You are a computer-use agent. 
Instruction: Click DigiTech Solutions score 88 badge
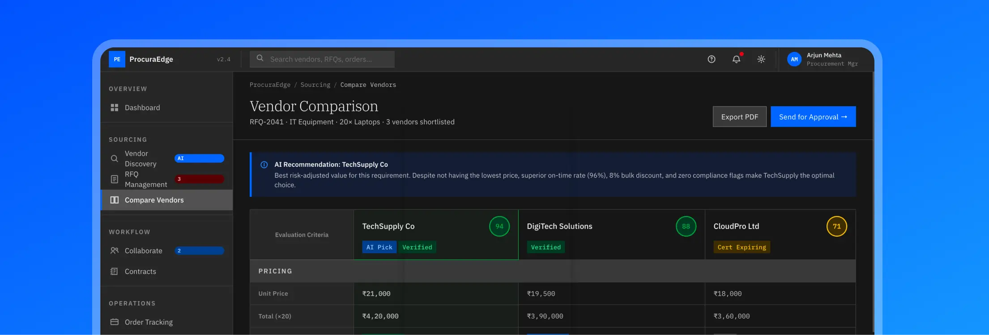tap(686, 226)
